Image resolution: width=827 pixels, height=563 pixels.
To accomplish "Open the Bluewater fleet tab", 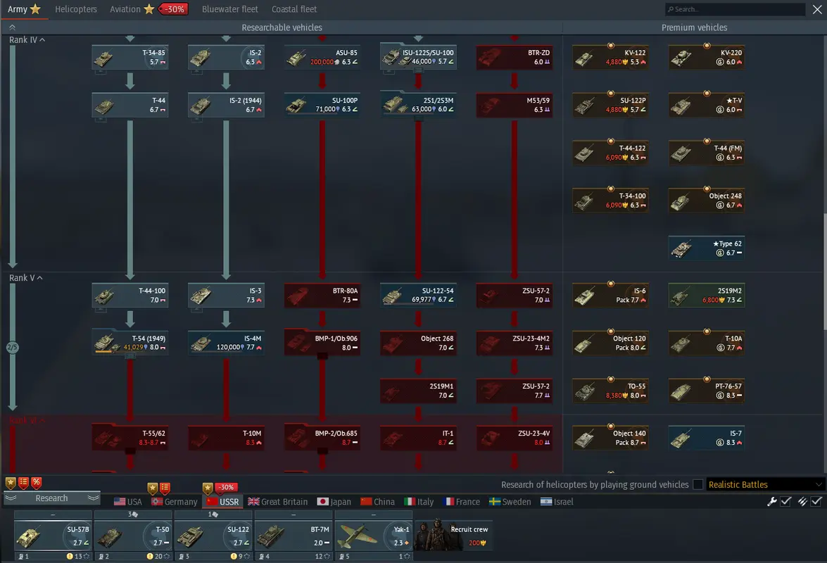I will pos(229,9).
